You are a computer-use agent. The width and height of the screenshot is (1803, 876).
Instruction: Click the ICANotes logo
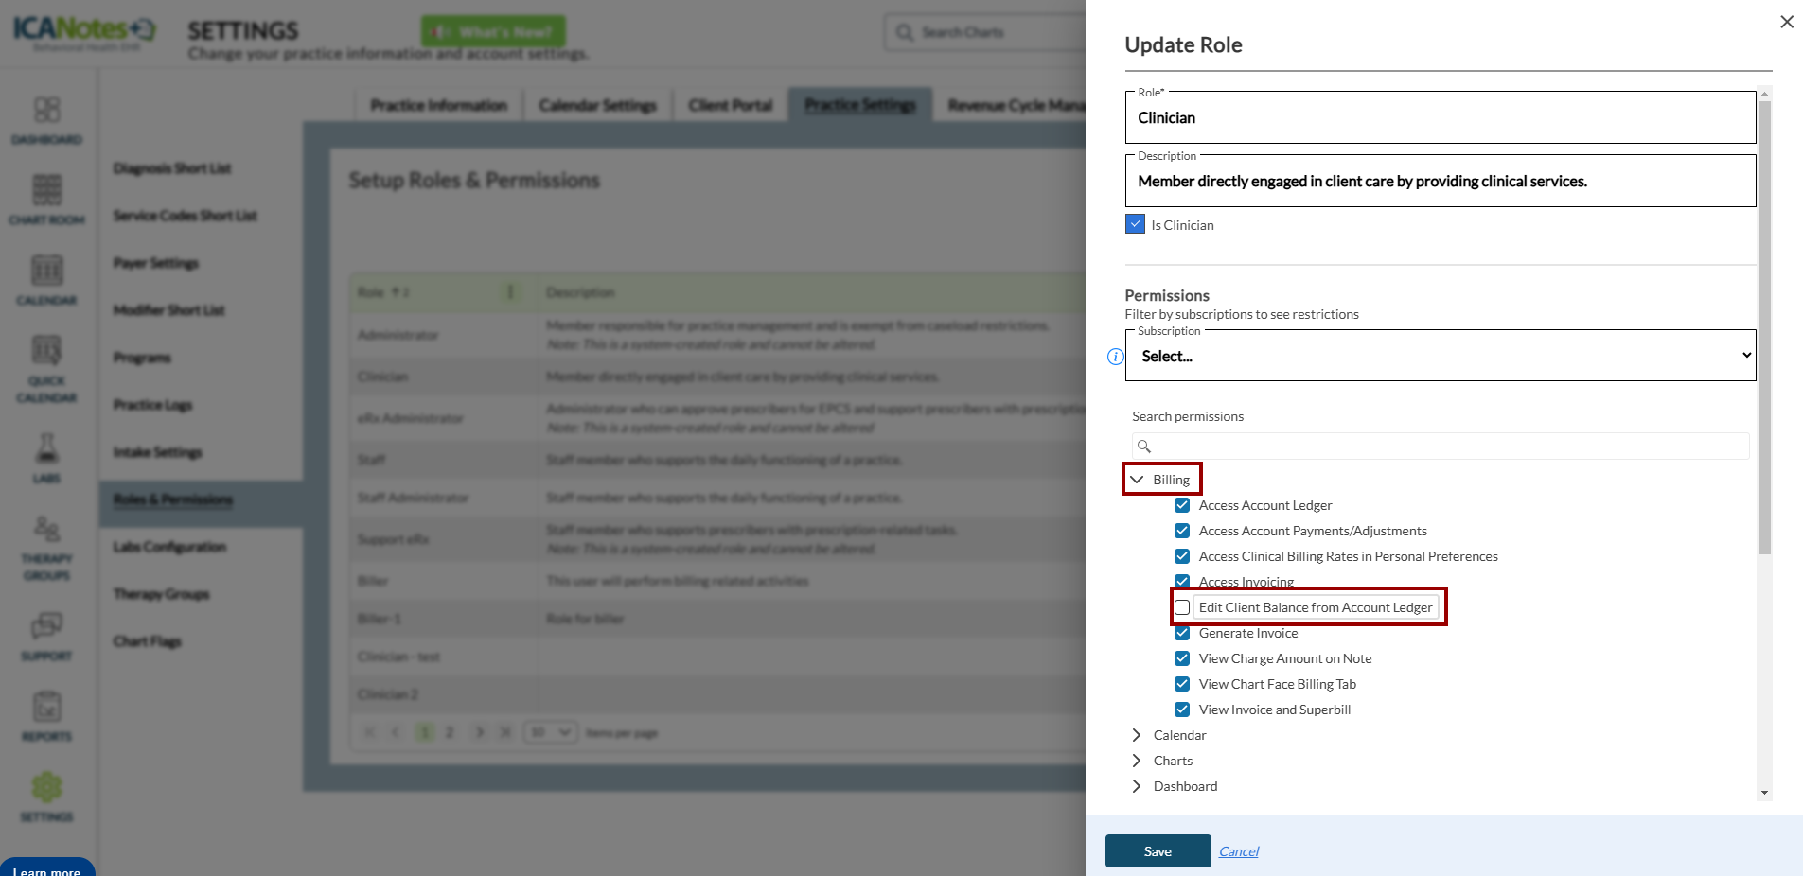(x=83, y=32)
